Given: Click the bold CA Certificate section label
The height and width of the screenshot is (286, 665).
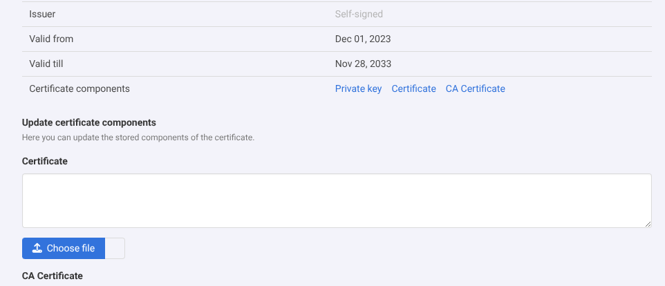Looking at the screenshot, I should pos(53,276).
